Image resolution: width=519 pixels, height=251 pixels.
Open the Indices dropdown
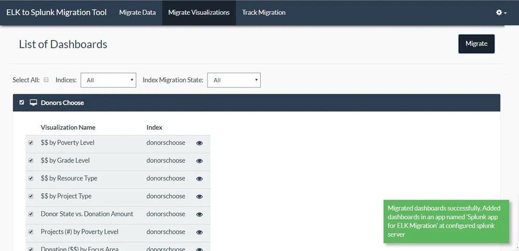coord(108,80)
